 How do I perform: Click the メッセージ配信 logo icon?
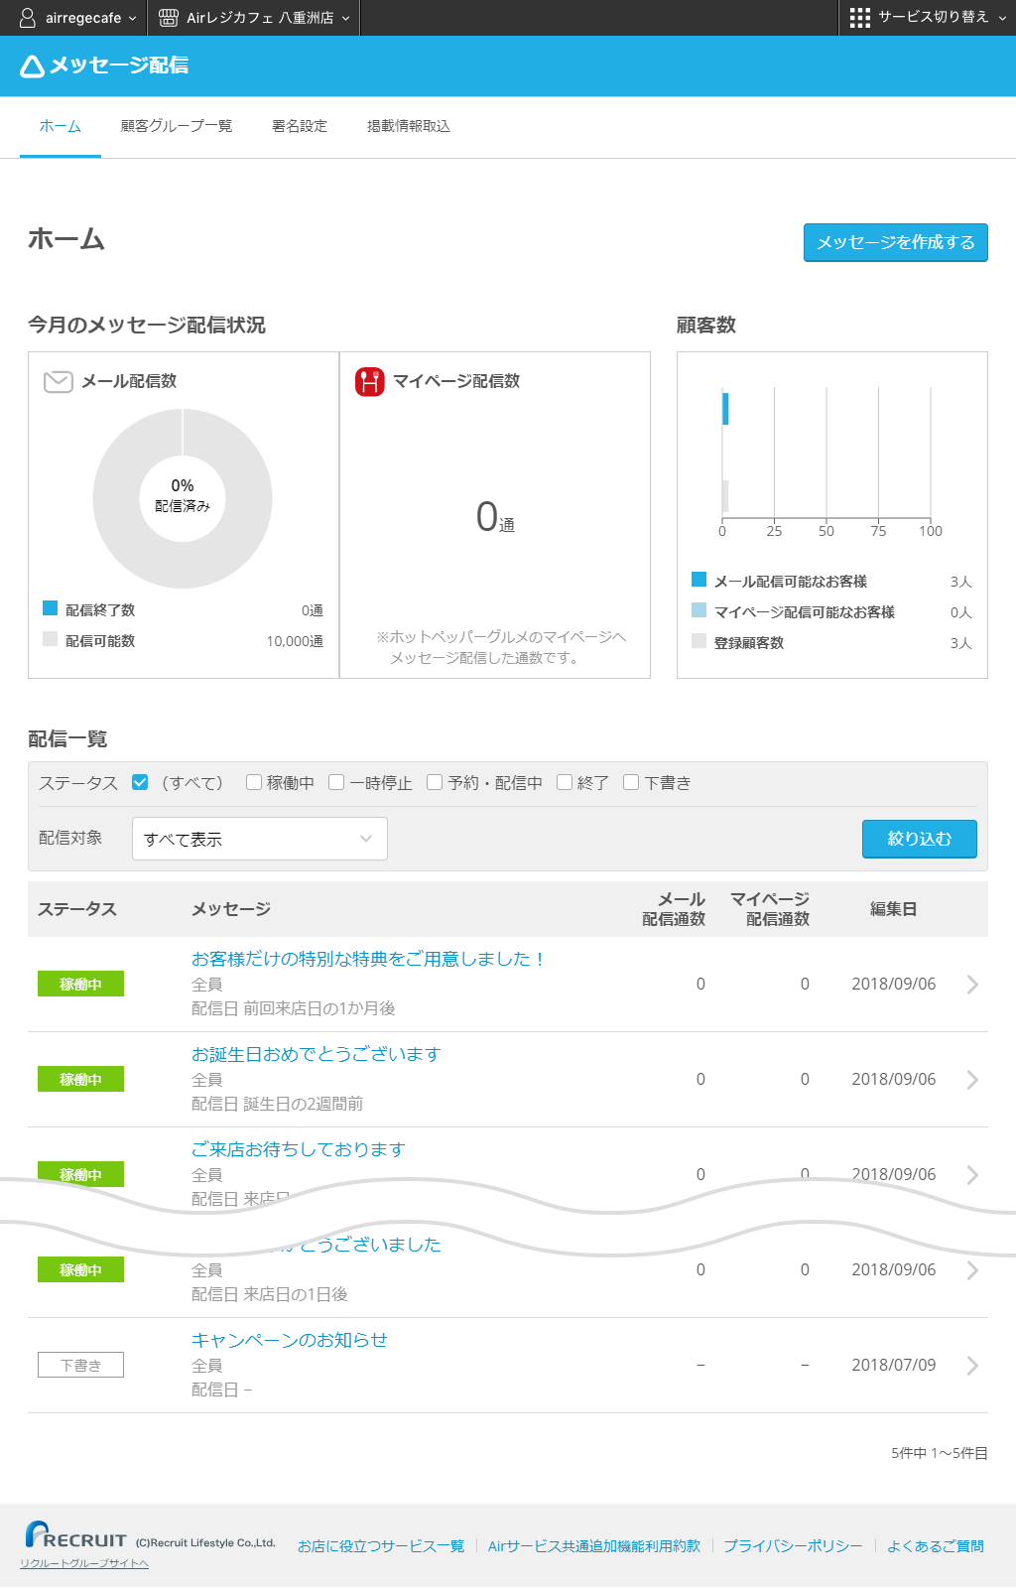coord(33,66)
